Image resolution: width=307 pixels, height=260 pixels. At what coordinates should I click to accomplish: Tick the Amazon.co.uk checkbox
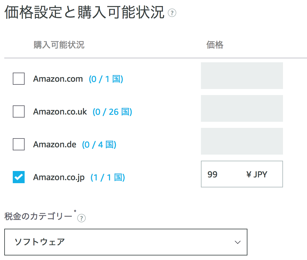tap(19, 112)
